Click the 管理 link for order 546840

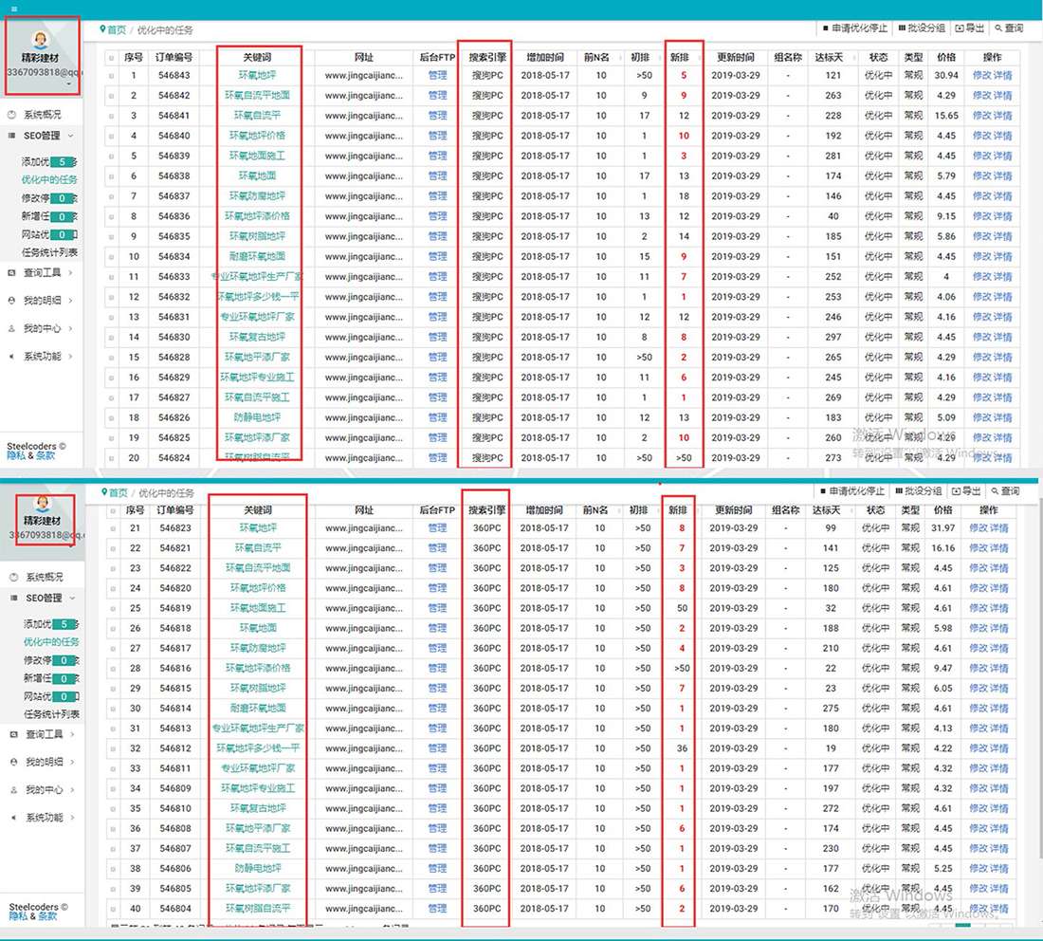pos(437,136)
